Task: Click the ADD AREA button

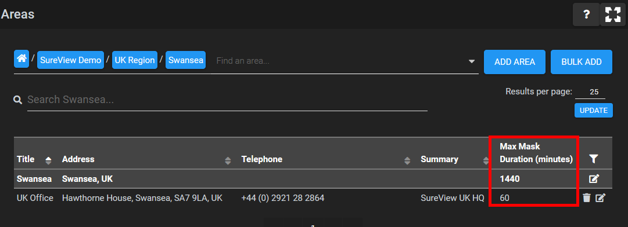Action: [x=515, y=62]
